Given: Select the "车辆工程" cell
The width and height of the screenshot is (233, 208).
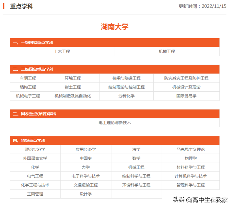Looking at the screenshot, I should [28, 78].
